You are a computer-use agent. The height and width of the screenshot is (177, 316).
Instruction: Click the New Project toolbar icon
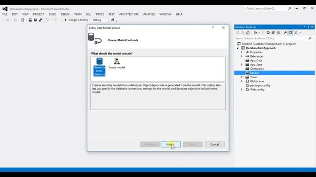(22, 20)
